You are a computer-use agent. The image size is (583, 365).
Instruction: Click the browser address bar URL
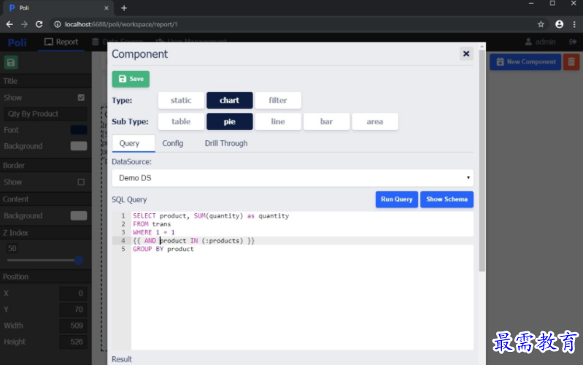pos(121,24)
